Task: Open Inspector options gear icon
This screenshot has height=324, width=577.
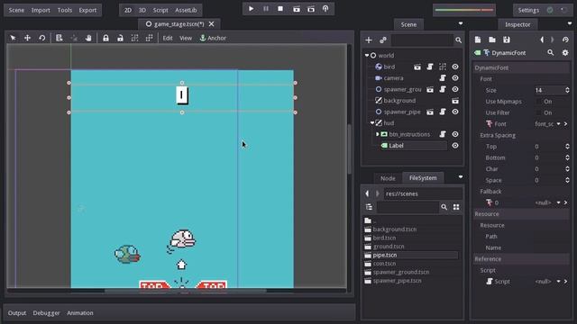Action: (565, 53)
